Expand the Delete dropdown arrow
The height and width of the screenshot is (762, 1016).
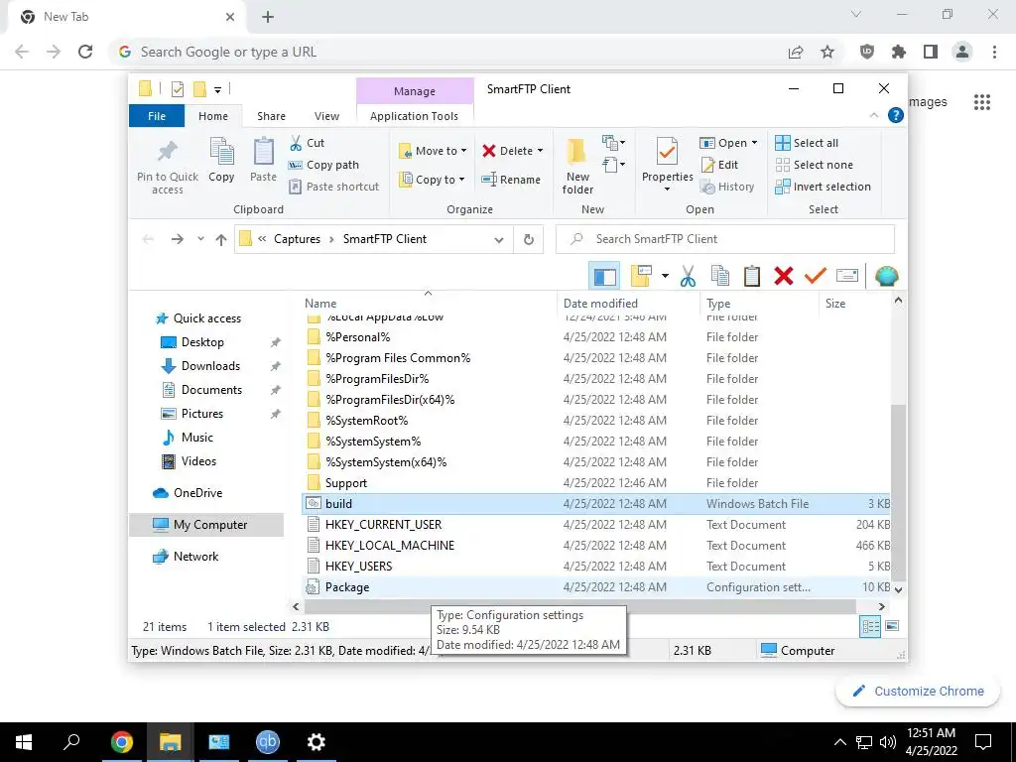coord(541,151)
